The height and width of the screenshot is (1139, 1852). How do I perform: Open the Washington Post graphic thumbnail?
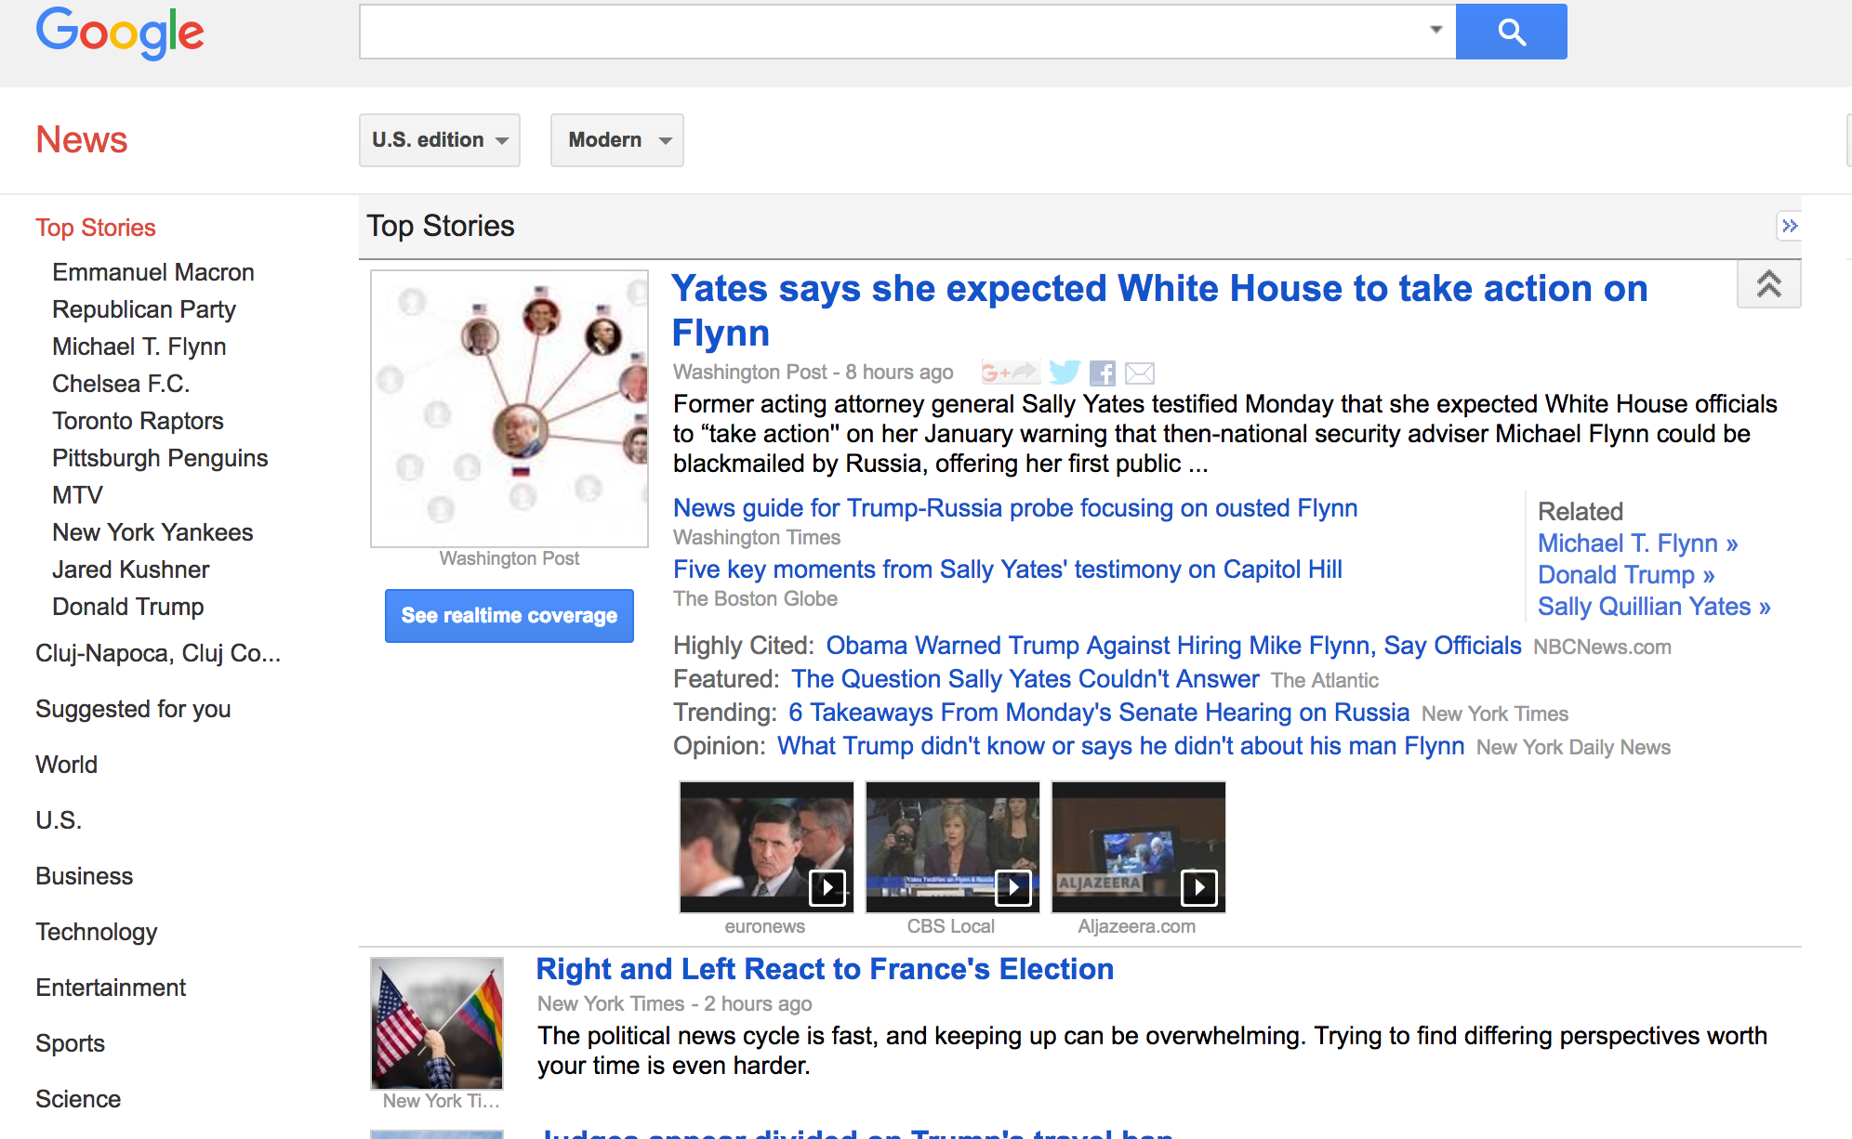click(509, 409)
